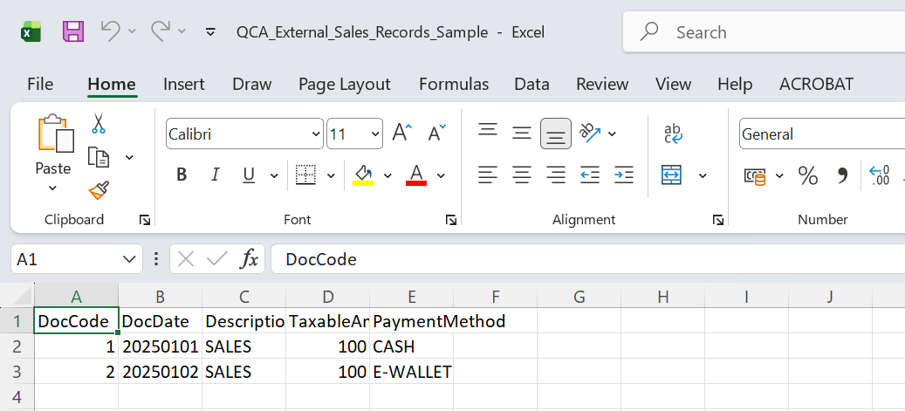The width and height of the screenshot is (905, 411).
Task: Switch to the Page Layout tab
Action: (344, 85)
